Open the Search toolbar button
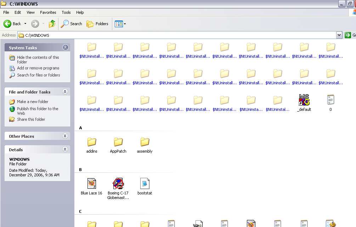This screenshot has width=356, height=227. (72, 24)
